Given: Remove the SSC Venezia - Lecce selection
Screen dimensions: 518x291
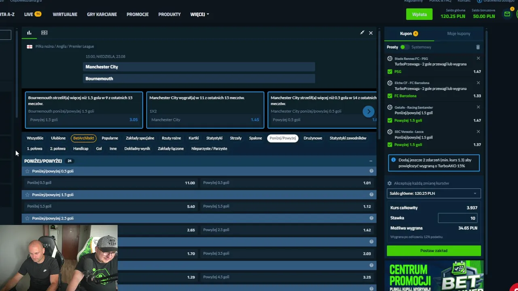Looking at the screenshot, I should (x=478, y=131).
